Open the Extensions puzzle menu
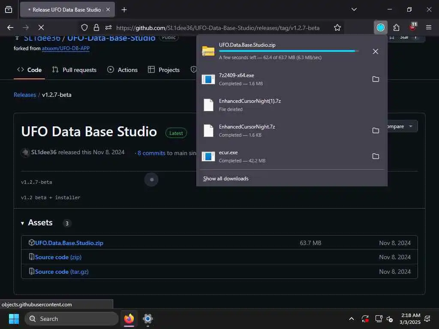 [396, 27]
